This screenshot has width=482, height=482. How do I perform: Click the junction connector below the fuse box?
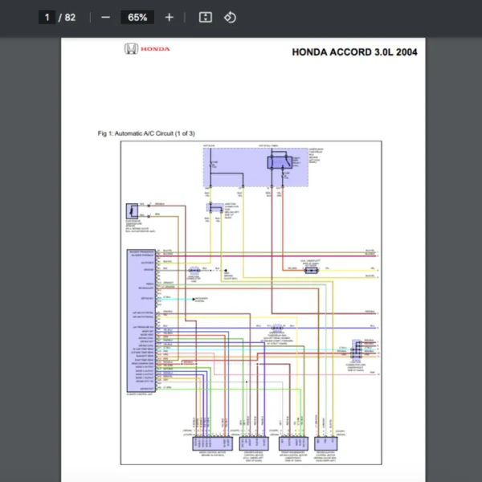tap(213, 207)
